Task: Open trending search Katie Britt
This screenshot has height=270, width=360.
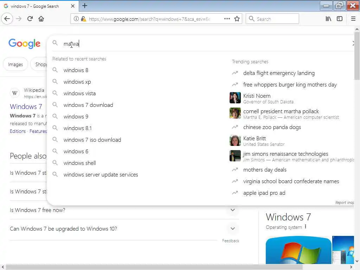Action: pos(255,139)
